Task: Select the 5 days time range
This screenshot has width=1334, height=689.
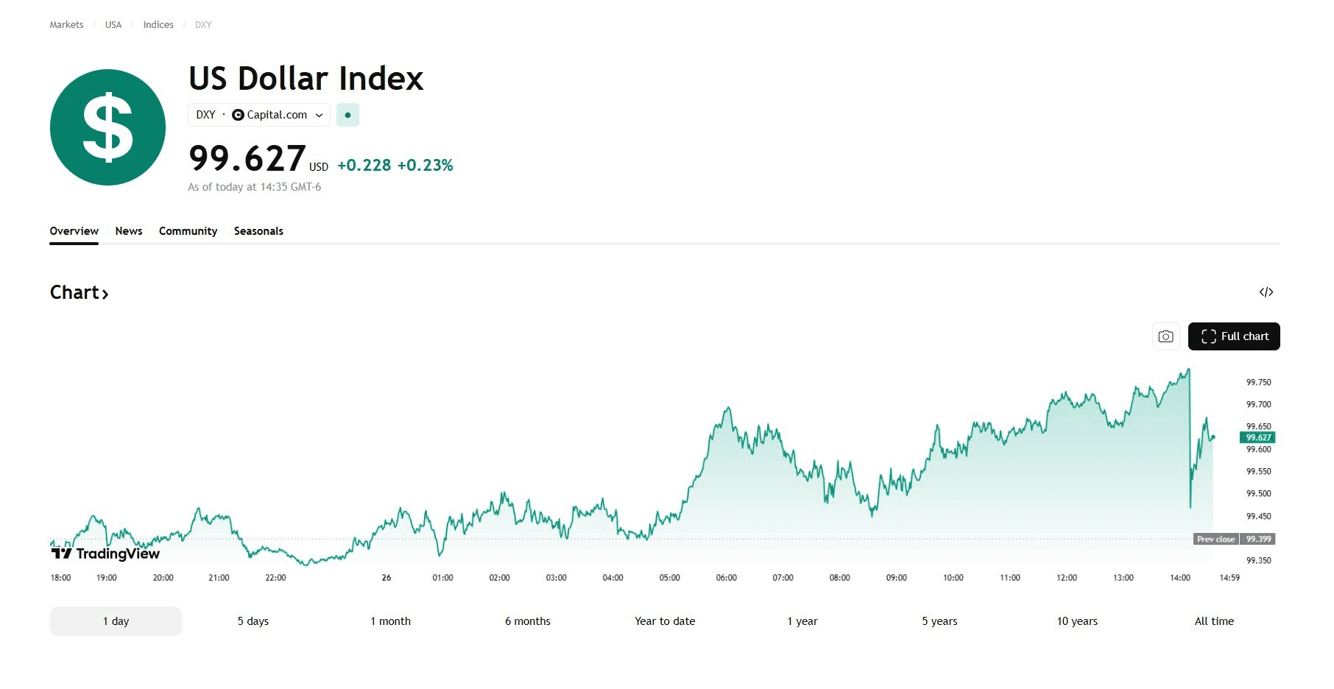Action: (x=253, y=621)
